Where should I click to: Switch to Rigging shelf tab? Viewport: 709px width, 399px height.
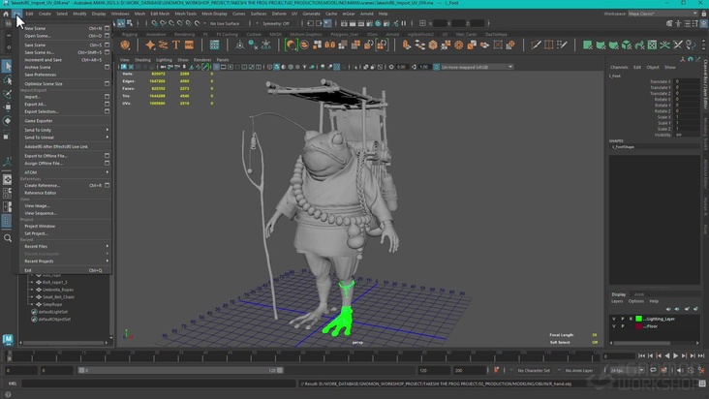click(x=130, y=34)
